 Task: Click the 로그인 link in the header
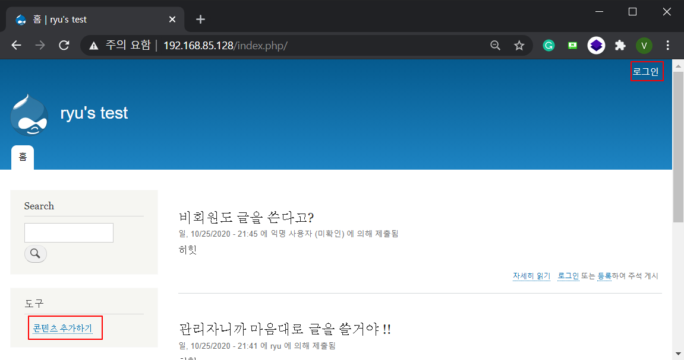click(x=646, y=71)
